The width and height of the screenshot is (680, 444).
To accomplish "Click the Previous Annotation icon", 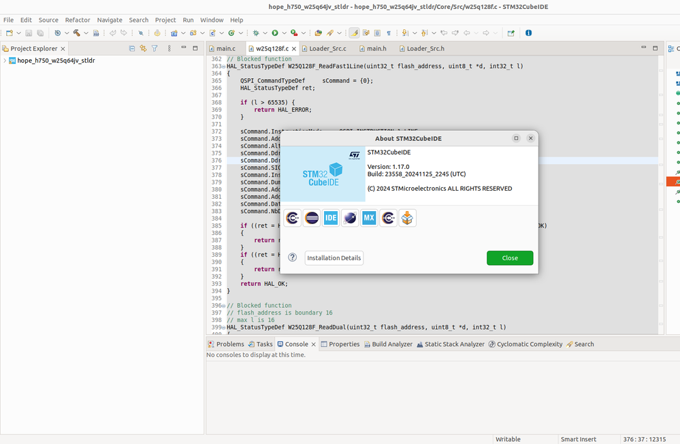I will point(424,33).
